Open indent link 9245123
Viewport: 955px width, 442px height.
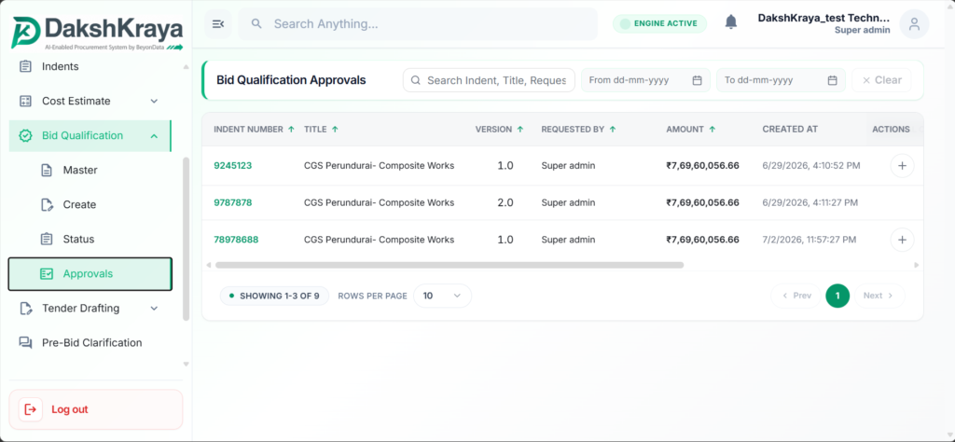[232, 166]
